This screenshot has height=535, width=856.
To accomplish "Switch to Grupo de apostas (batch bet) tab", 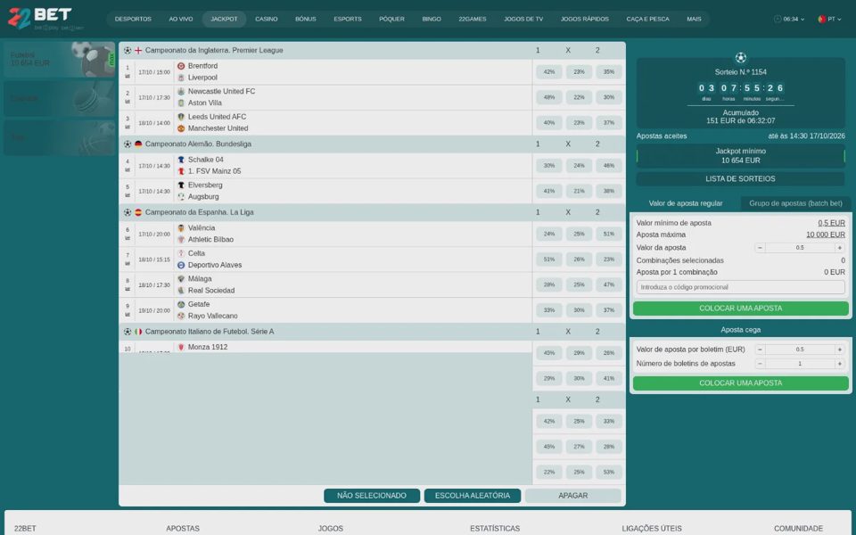I will point(795,203).
